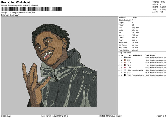Image resolution: width=167 pixels, height=118 pixels.
Task: Click the dark navy swatch for code 1199
Action: point(124,58)
